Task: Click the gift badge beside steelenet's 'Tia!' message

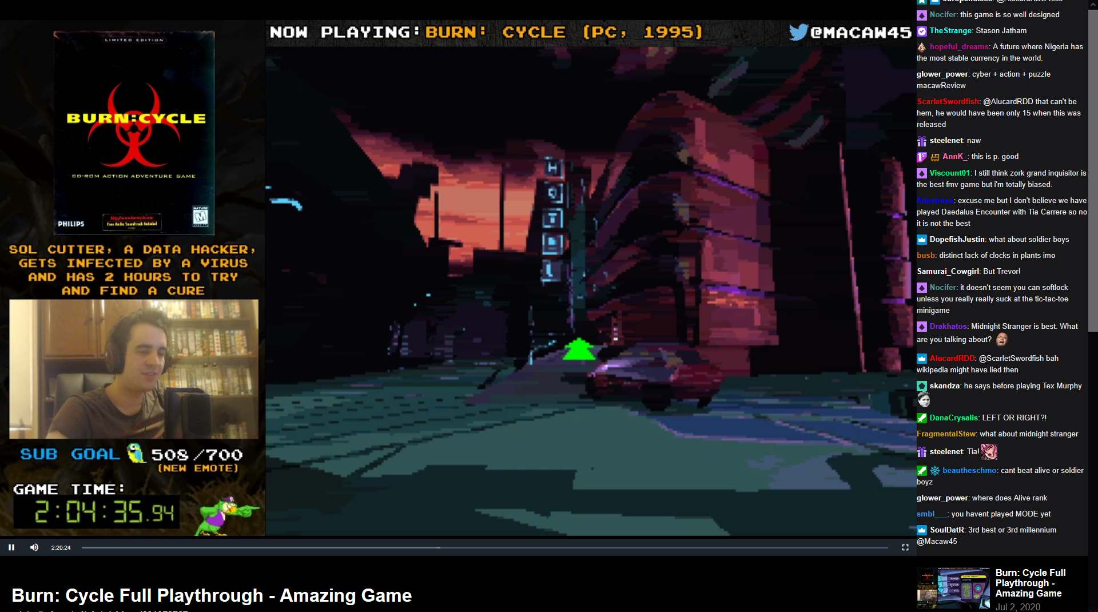Action: tap(922, 452)
